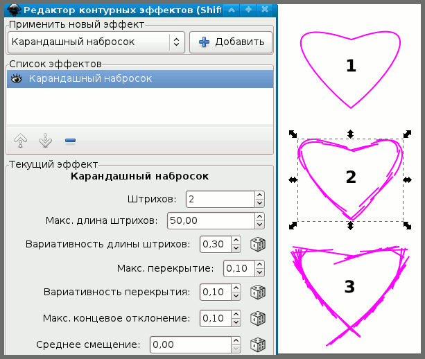Click the Добавить button
This screenshot has width=425, height=359.
(x=231, y=42)
